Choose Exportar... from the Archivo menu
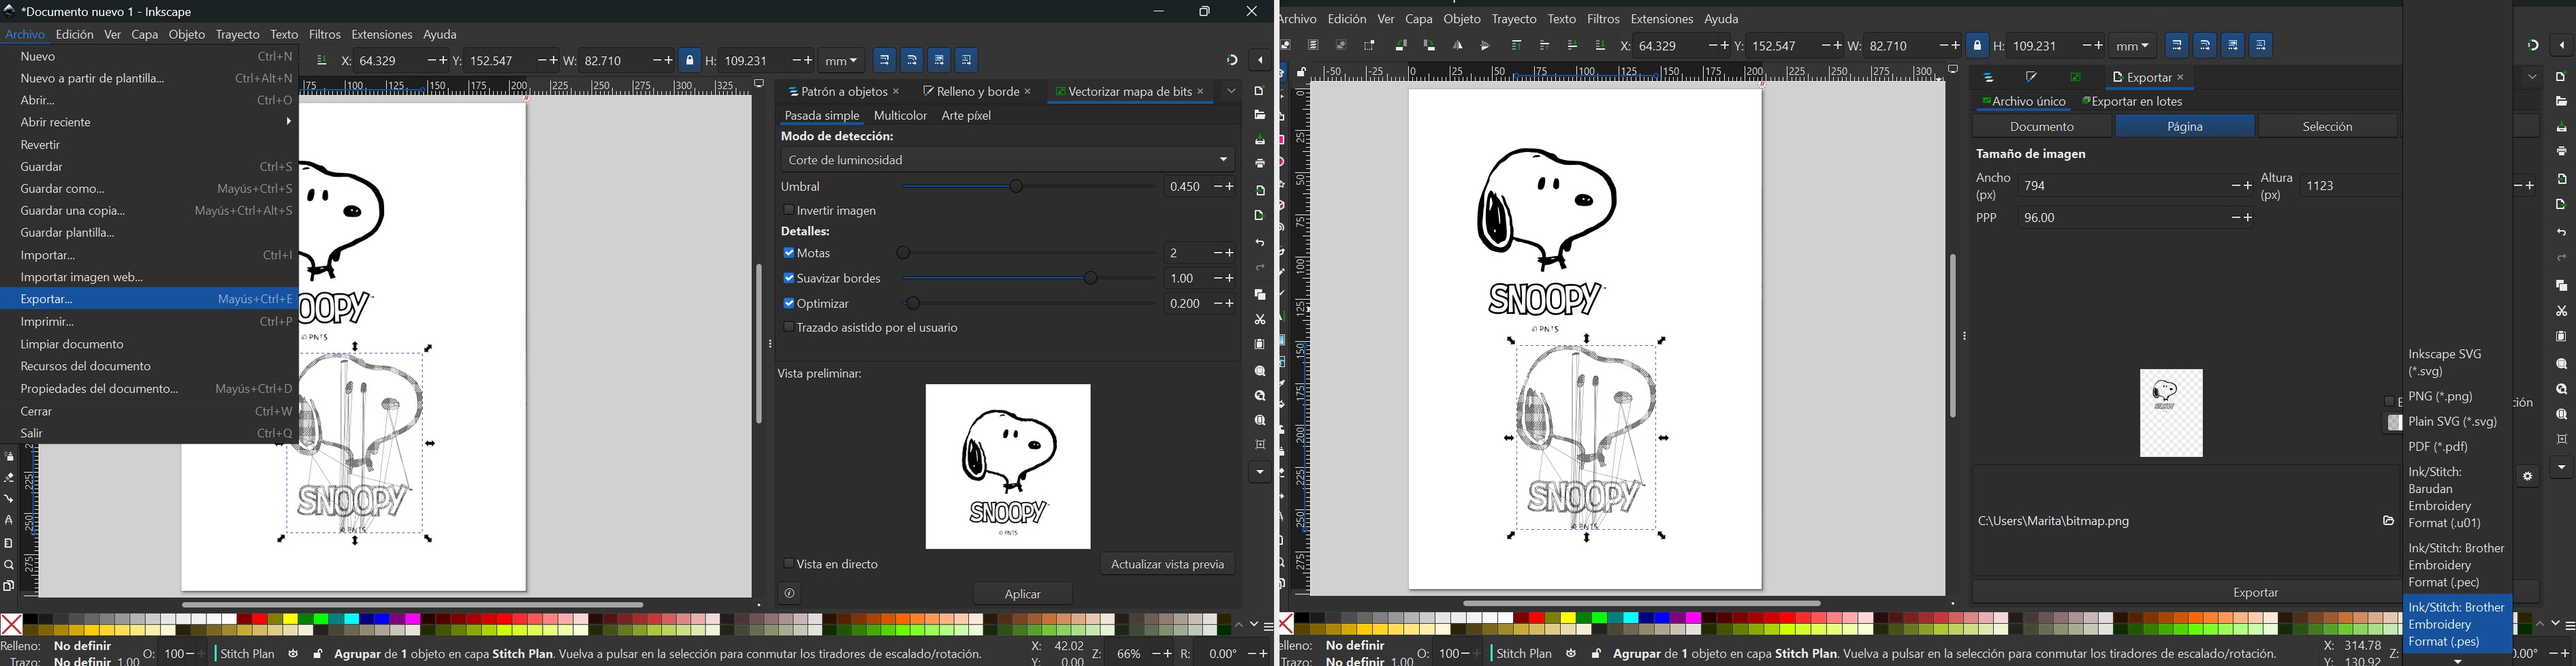 click(150, 300)
